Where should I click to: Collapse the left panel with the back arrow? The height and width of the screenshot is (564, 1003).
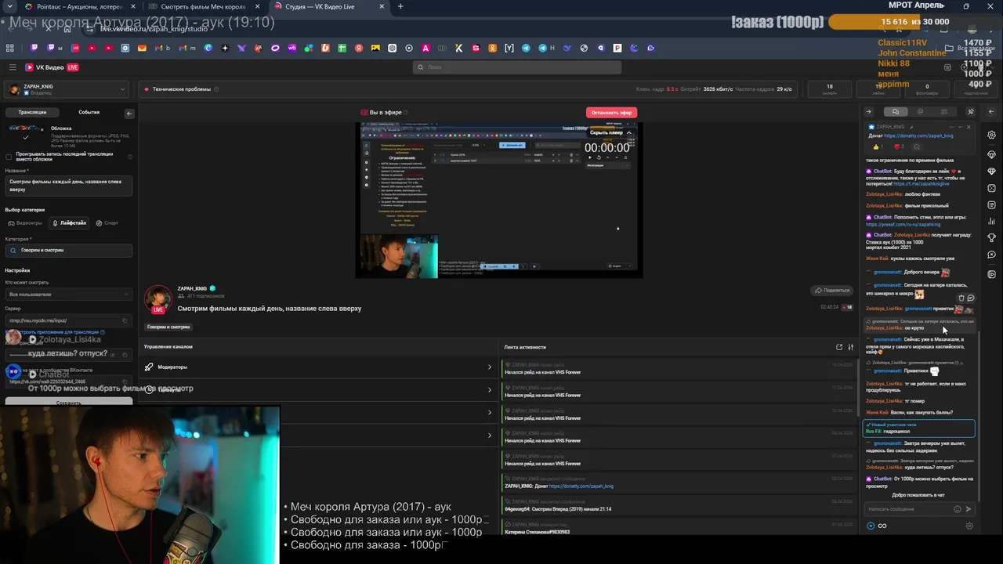pos(129,114)
